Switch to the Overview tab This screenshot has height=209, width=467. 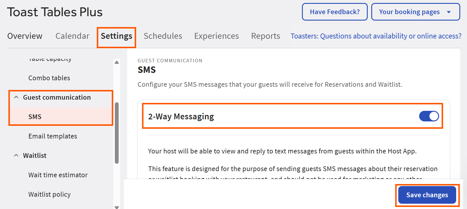25,36
